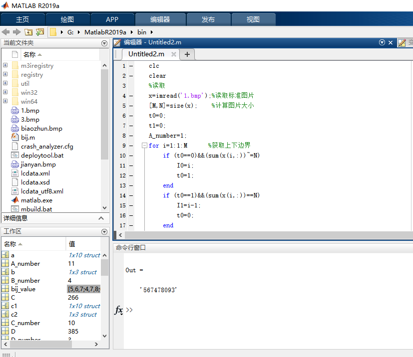Toggle breakpoint on line 14
413x357 pixels.
point(131,195)
